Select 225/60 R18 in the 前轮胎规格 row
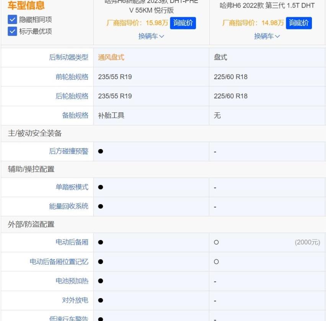Viewport: 326px width, 321px height. coord(231,77)
